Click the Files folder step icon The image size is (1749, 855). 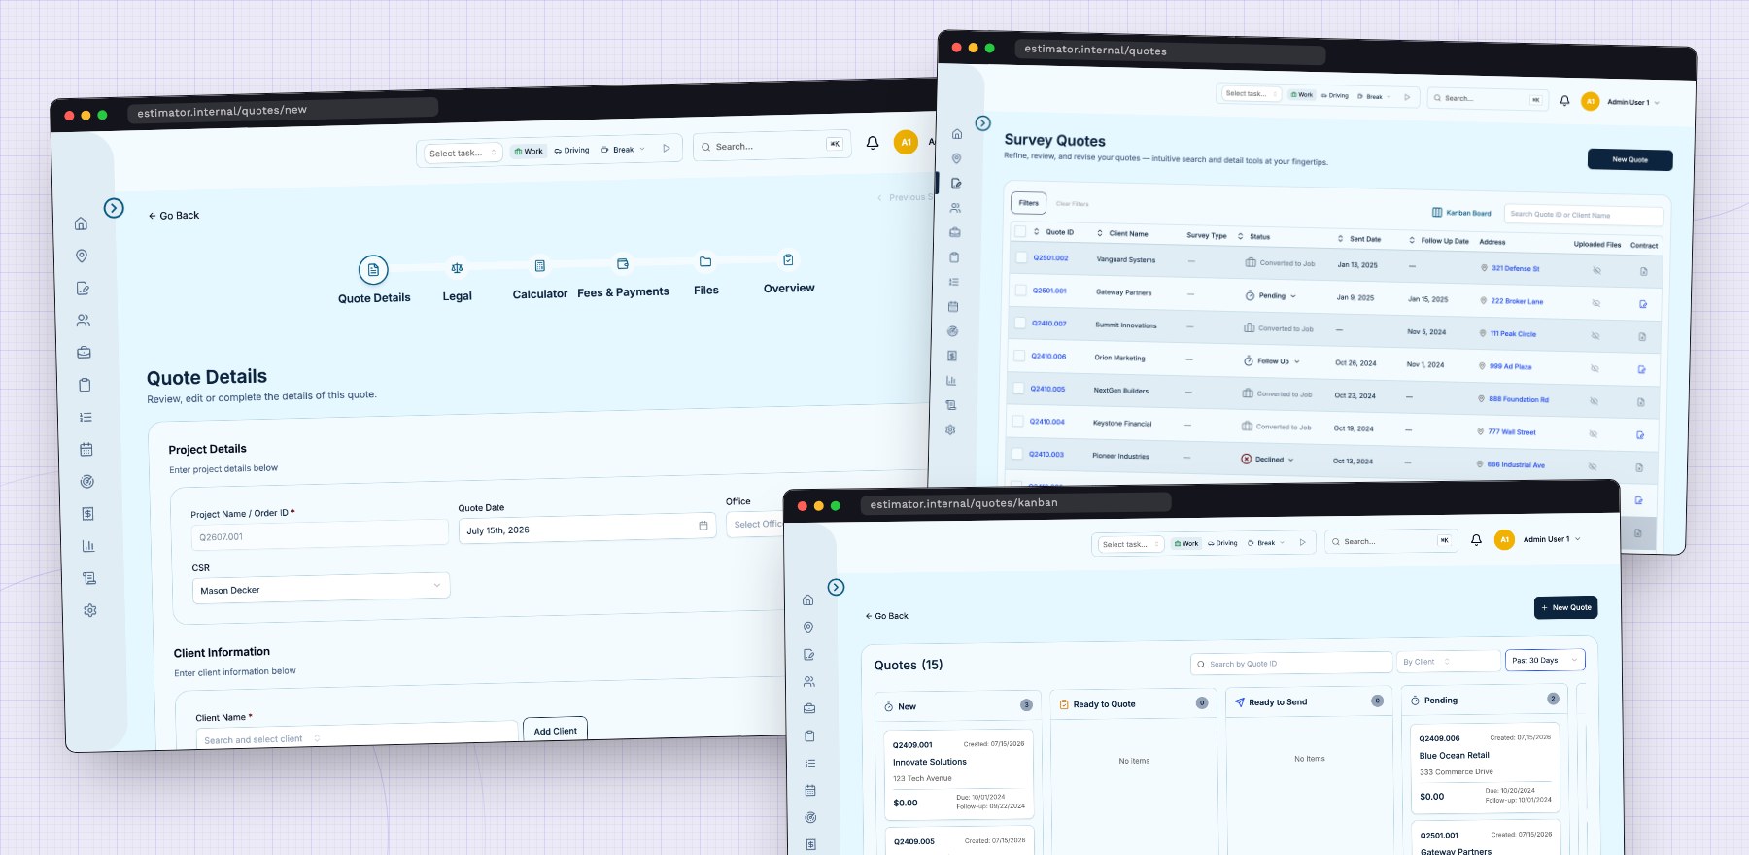tap(705, 261)
